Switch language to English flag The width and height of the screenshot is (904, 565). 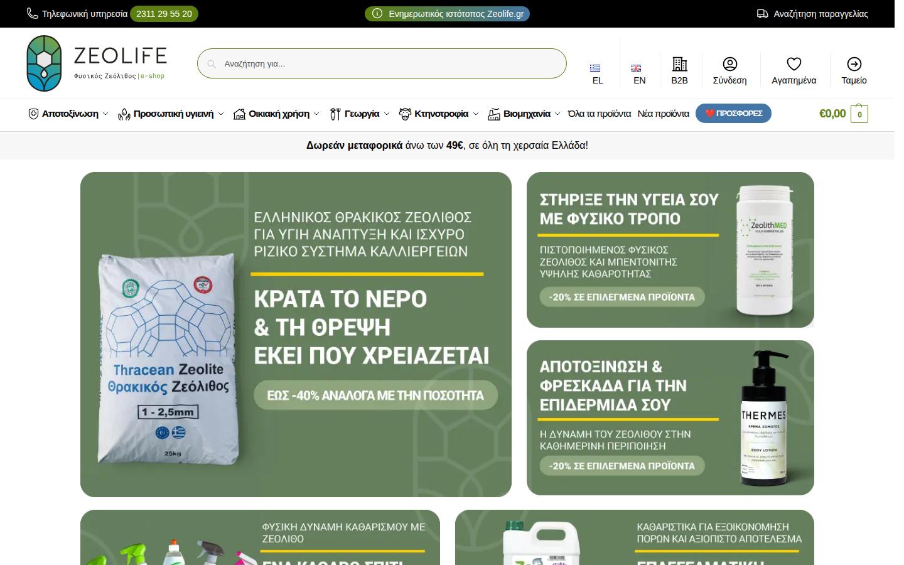point(636,68)
